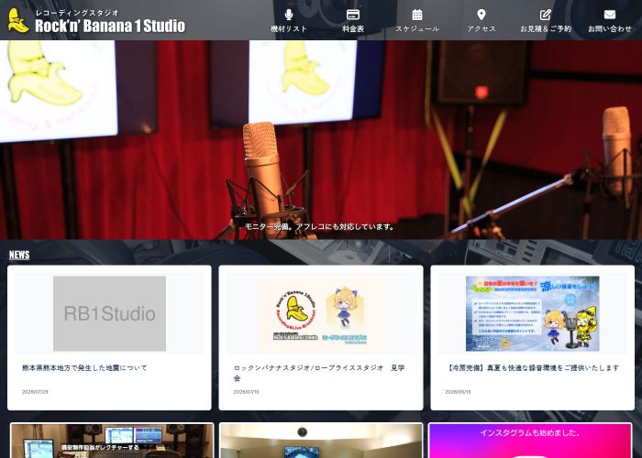Click the banana logo icon in the header

point(18,20)
